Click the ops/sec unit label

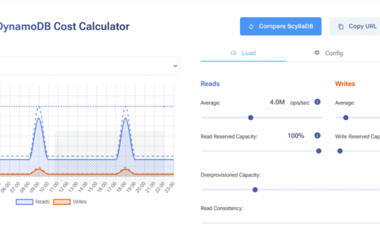[x=300, y=103]
